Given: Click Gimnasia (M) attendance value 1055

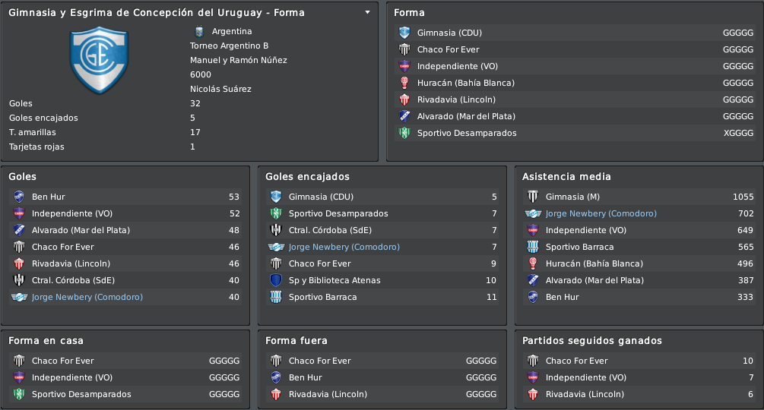Looking at the screenshot, I should pos(743,197).
